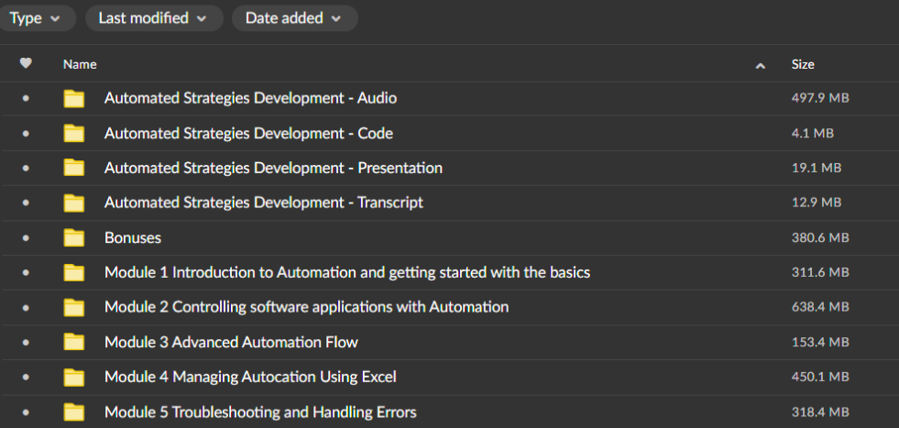Screen dimensions: 899x428
Task: Open Automated Strategies Development - Audio folder name
Action: click(250, 99)
